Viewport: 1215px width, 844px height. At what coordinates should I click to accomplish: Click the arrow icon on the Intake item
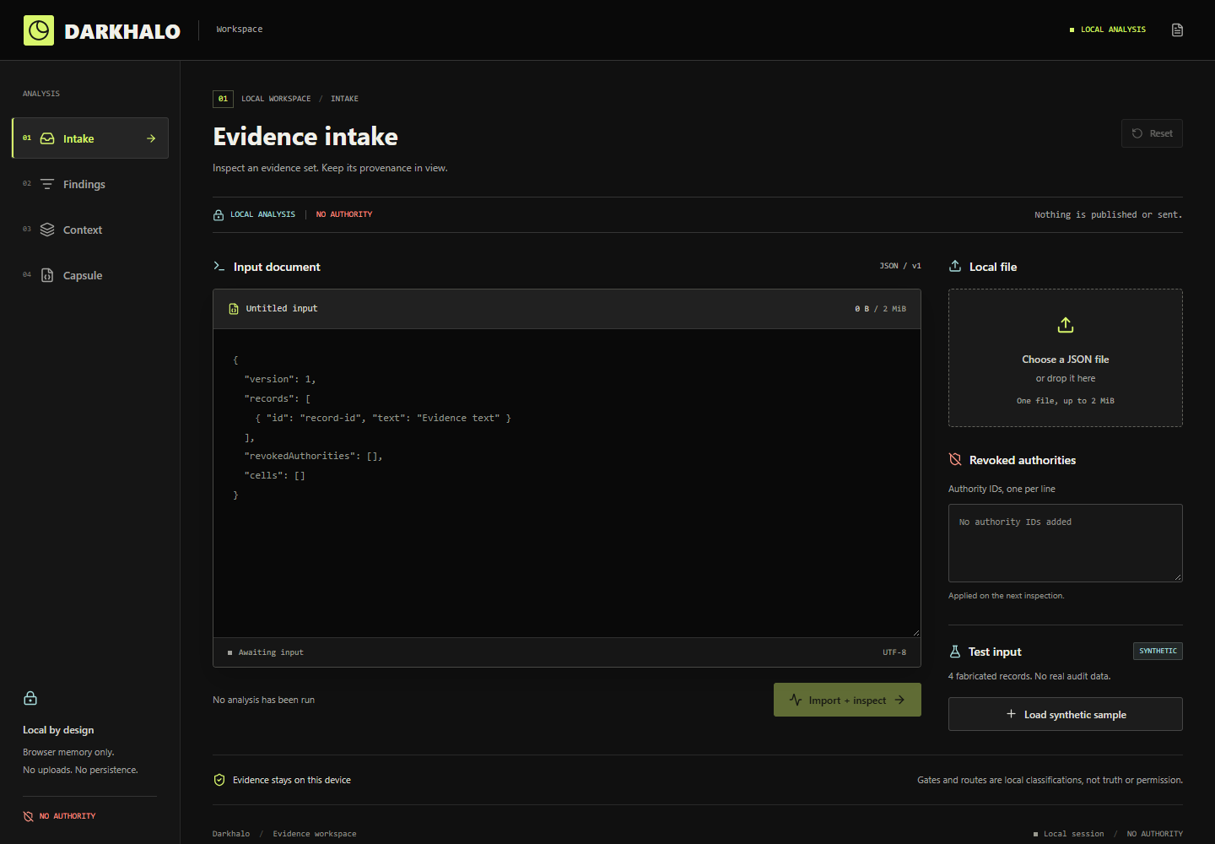click(151, 138)
